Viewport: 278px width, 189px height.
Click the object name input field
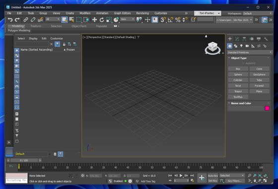(246, 108)
